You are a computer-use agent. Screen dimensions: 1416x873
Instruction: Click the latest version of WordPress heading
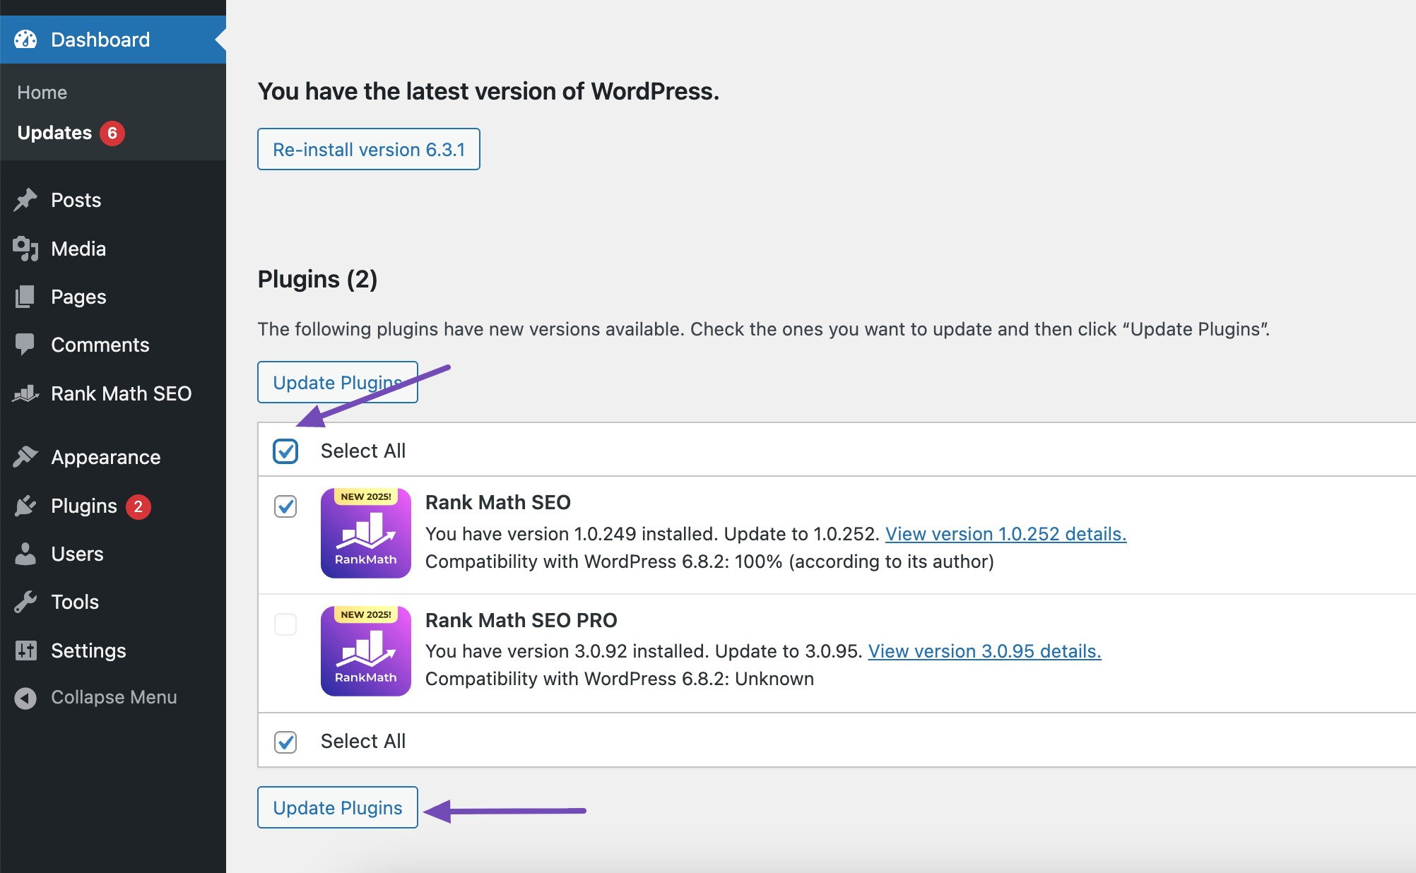click(488, 91)
